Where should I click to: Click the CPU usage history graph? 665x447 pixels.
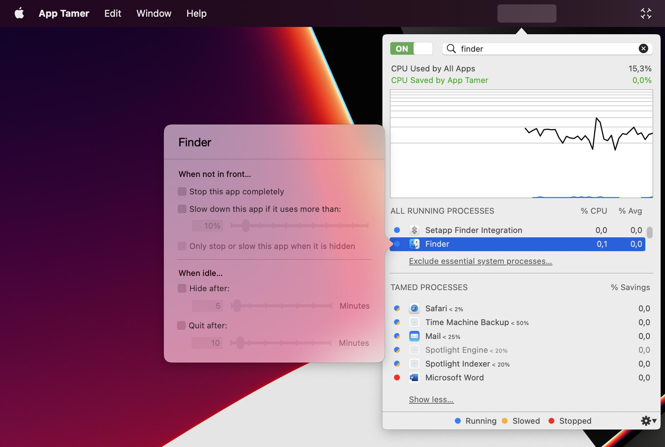[x=521, y=144]
